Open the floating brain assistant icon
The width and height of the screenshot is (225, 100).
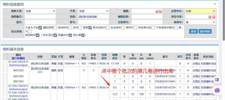pos(217,90)
